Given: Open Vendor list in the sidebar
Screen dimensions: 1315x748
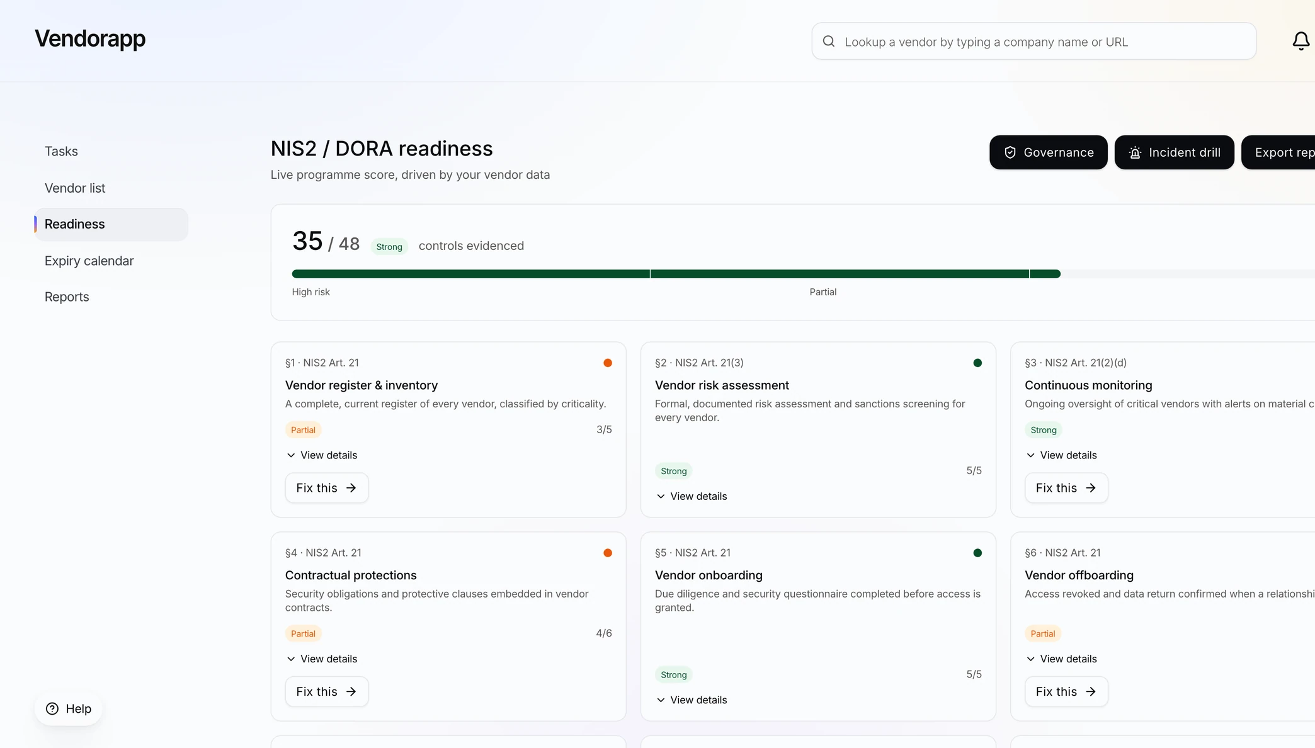Looking at the screenshot, I should [x=111, y=188].
